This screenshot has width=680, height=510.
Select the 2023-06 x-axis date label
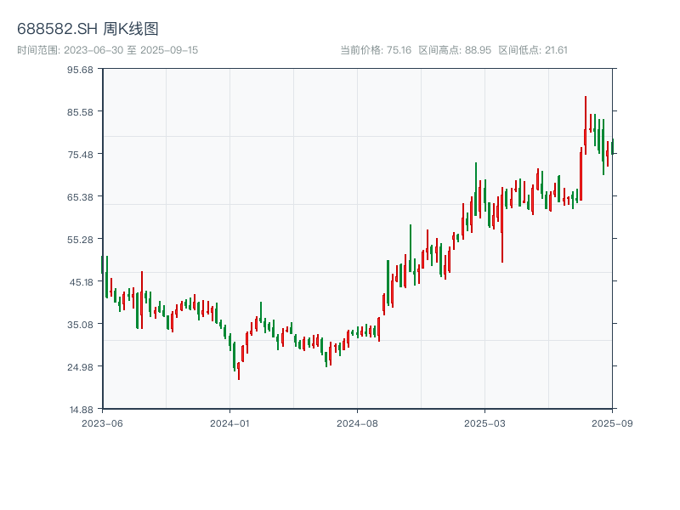point(102,422)
